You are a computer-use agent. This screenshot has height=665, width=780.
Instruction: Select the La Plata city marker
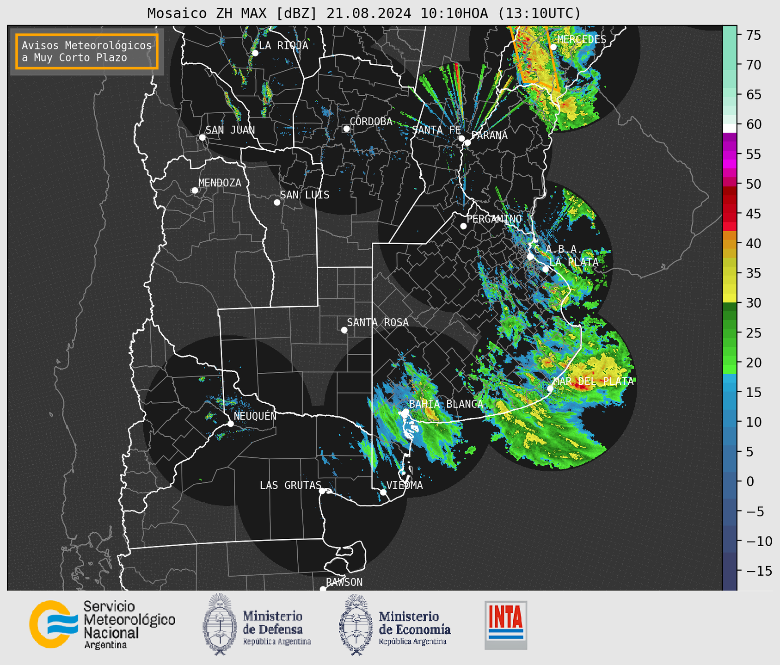[546, 269]
